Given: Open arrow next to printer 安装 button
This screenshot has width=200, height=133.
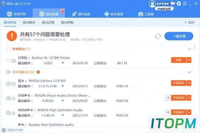Looking at the screenshot, I should point(189,60).
